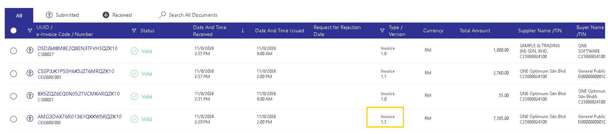Open document 8X5ZQZ6EQ0N052TVCMKARQZK10
This screenshot has width=608, height=134.
pyautogui.click(x=79, y=94)
